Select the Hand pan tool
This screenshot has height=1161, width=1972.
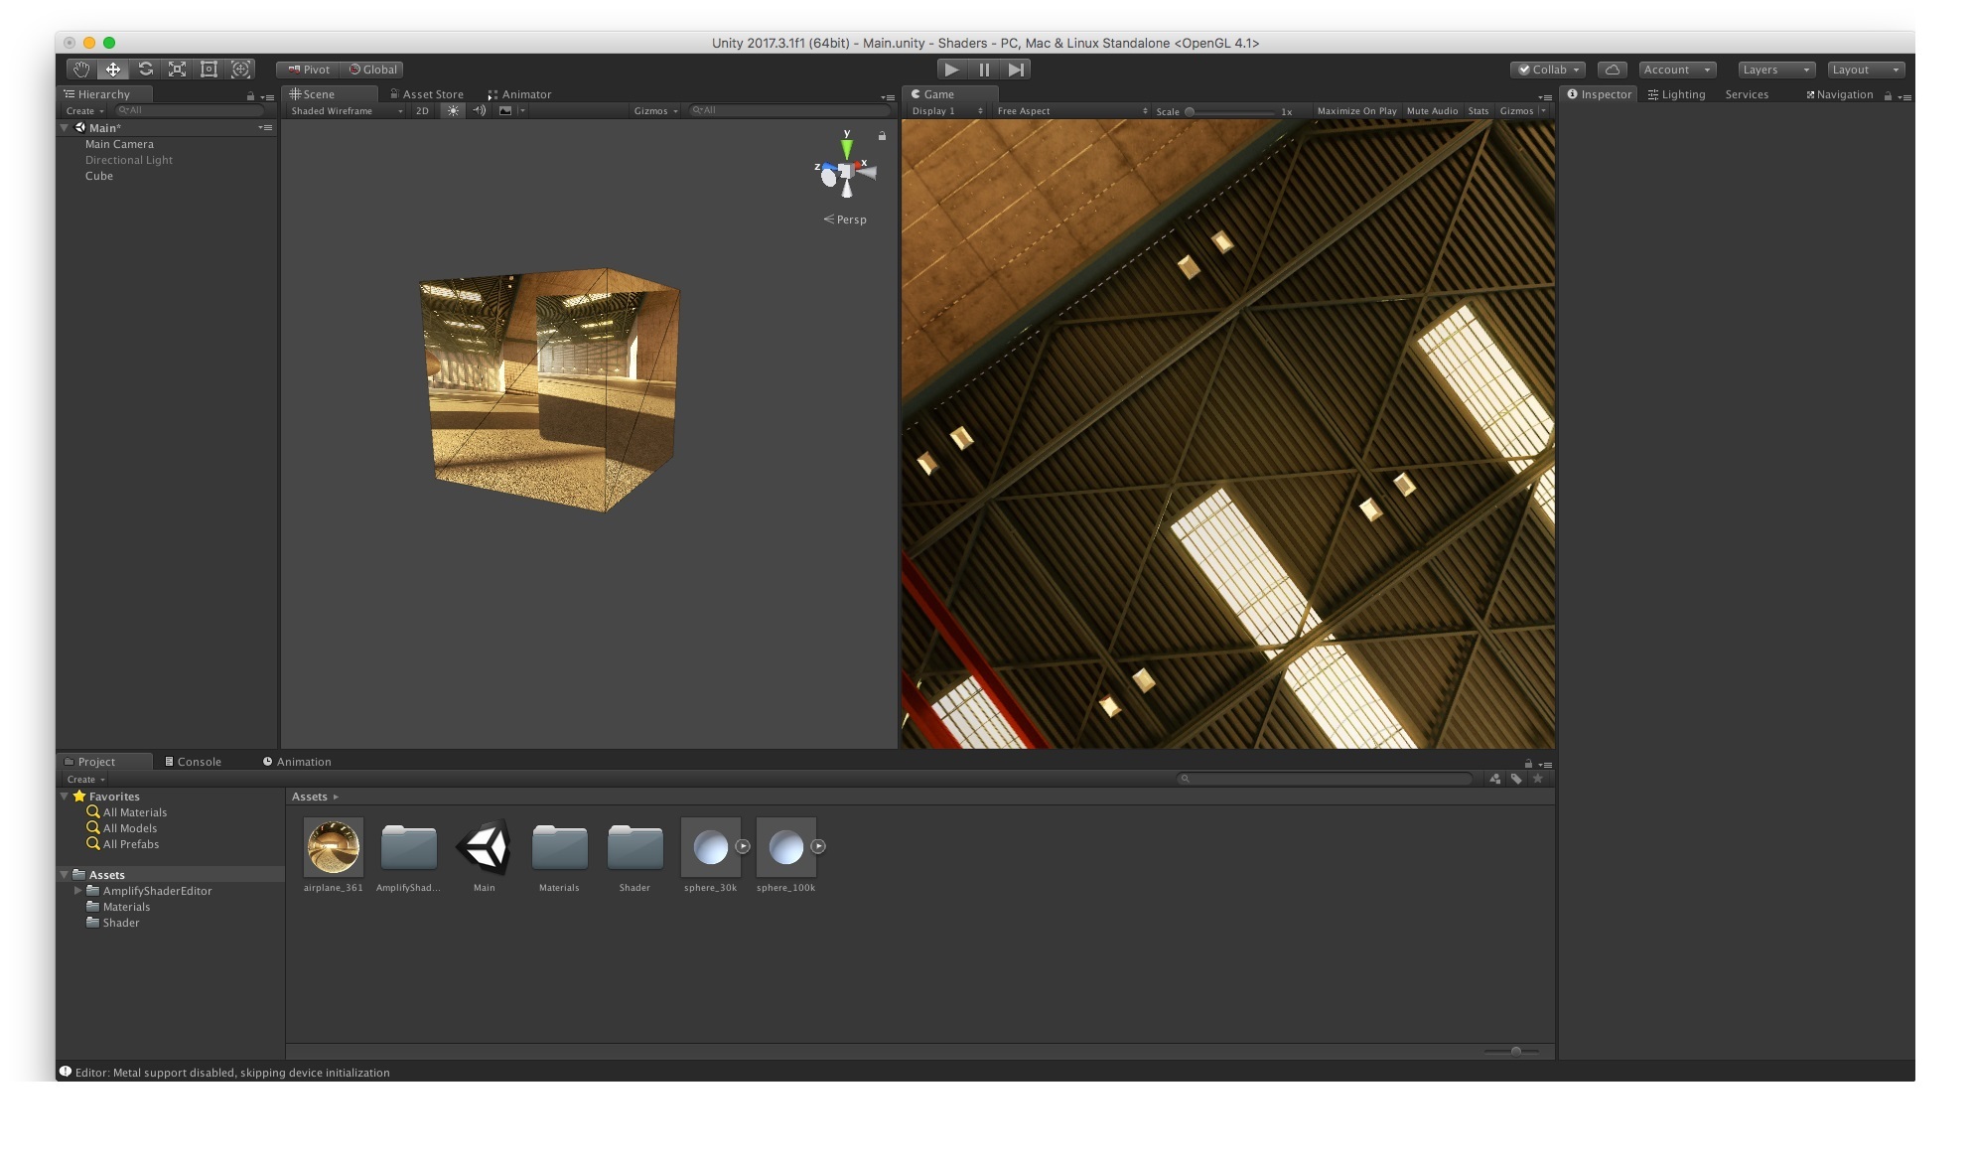[x=81, y=70]
